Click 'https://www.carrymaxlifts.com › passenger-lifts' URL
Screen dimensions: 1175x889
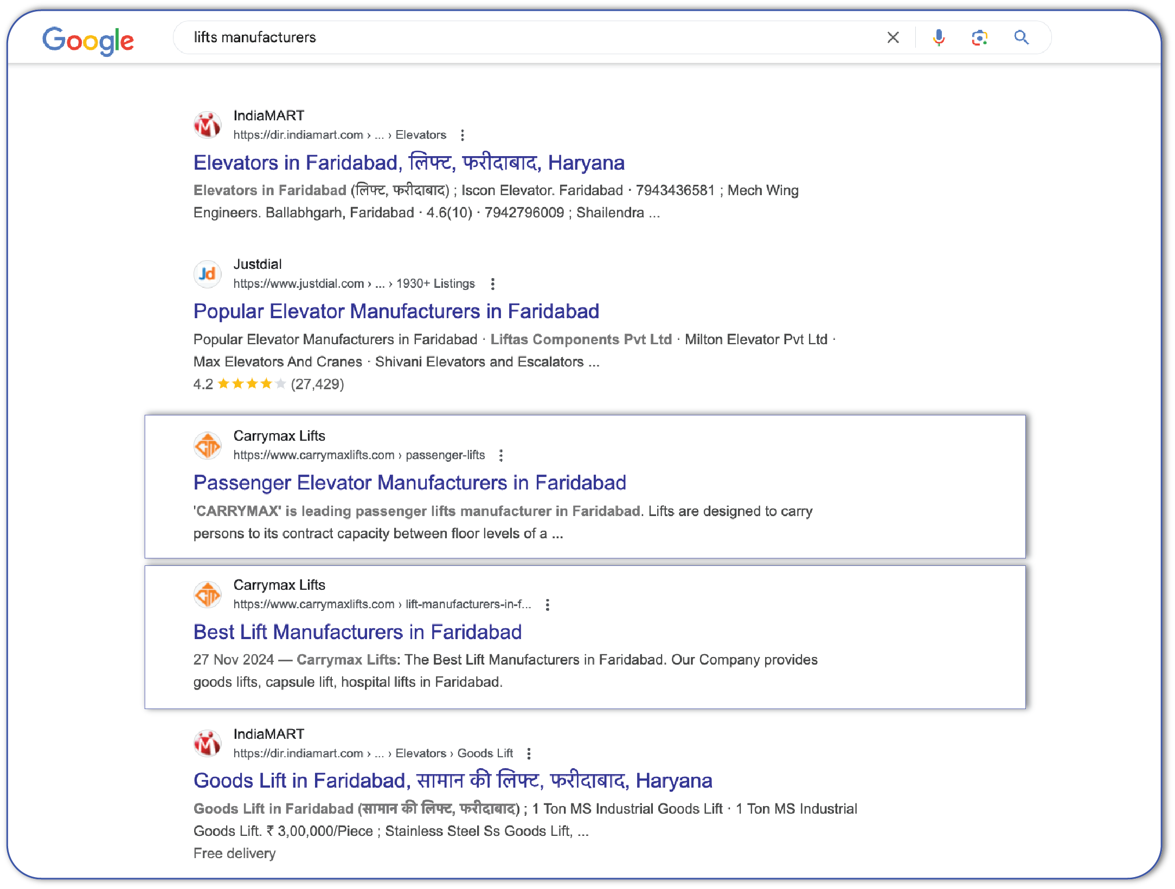359,455
